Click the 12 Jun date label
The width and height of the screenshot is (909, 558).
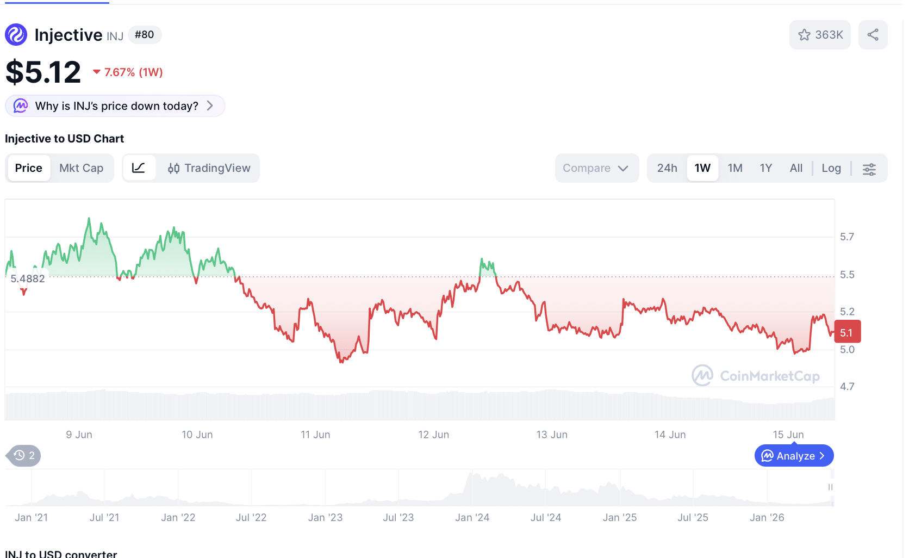point(434,435)
